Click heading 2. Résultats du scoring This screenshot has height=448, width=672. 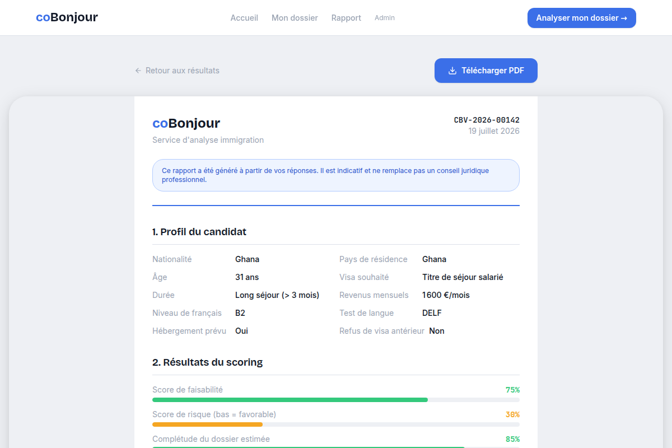click(207, 362)
